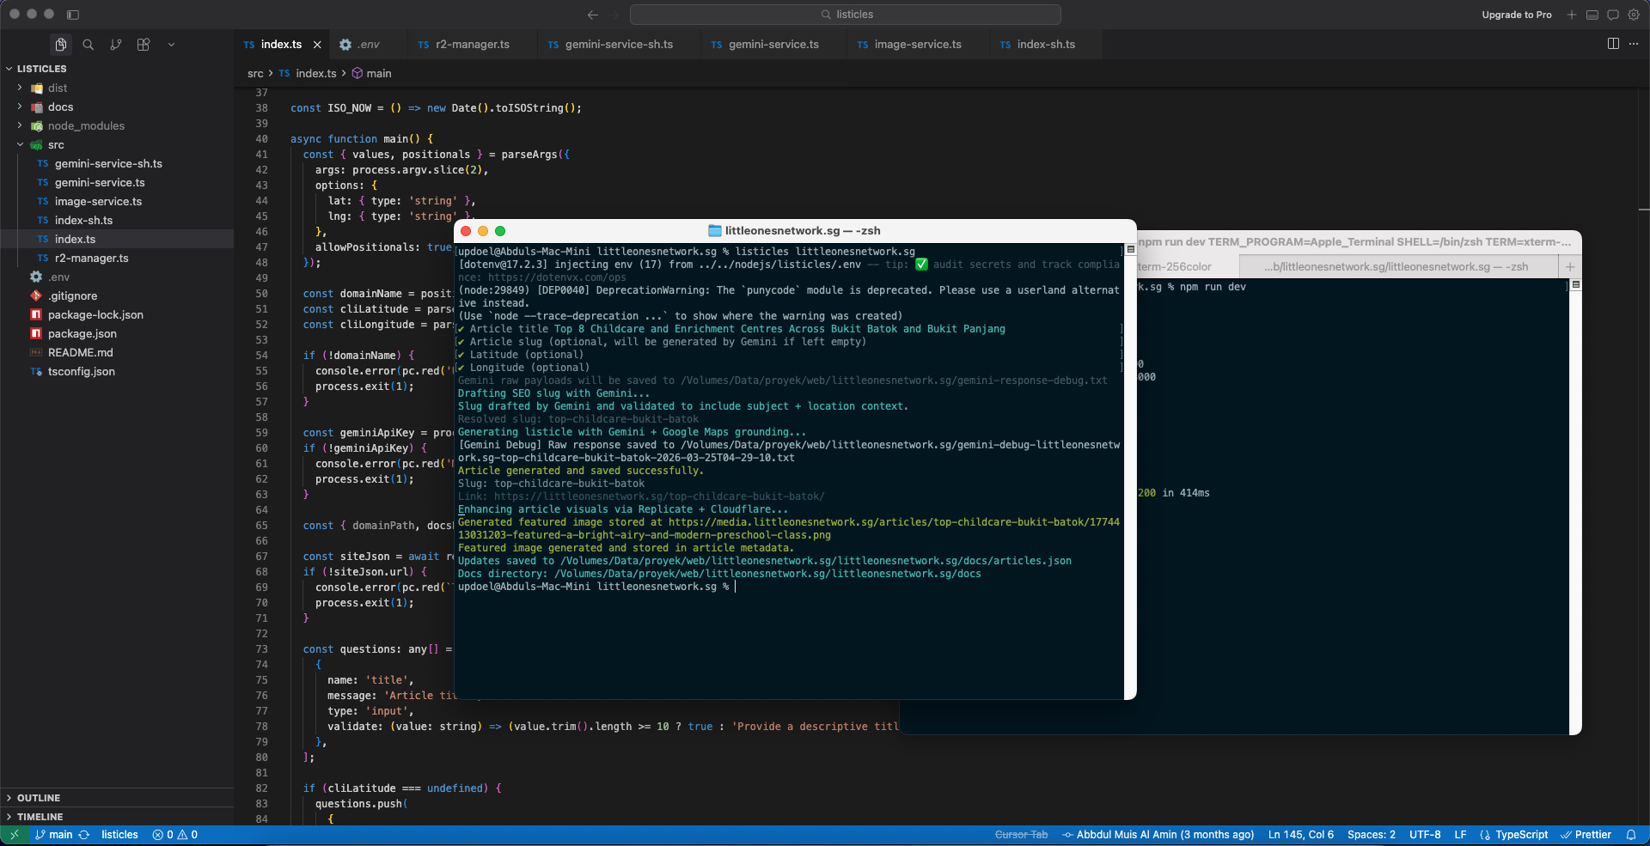
Task: Click the Explorer files icon
Action: pyautogui.click(x=60, y=45)
